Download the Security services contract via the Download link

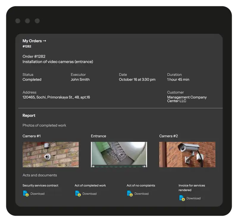pos(37,194)
